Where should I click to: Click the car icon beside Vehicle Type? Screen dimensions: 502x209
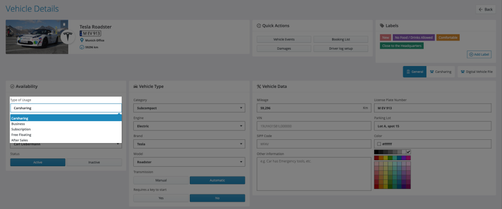(x=136, y=86)
